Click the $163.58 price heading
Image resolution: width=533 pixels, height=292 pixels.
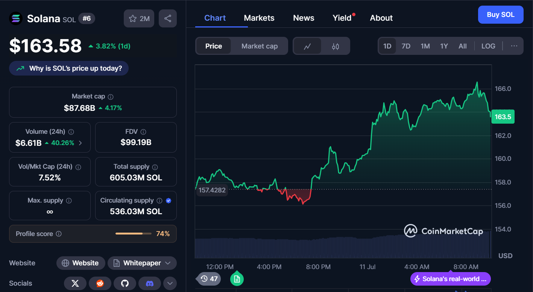point(45,46)
